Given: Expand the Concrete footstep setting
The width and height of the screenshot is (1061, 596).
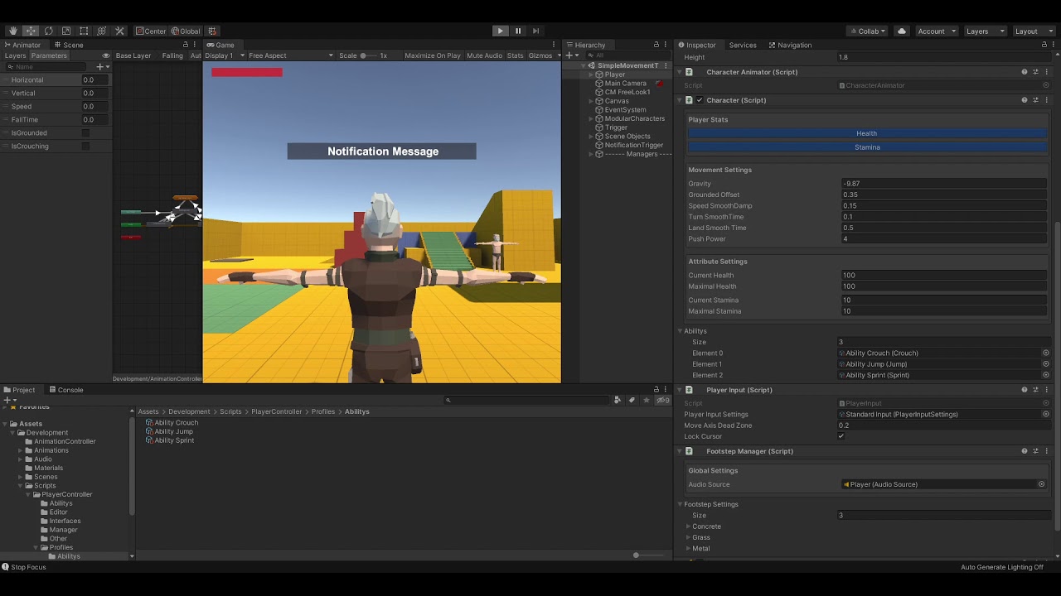Looking at the screenshot, I should click(688, 526).
